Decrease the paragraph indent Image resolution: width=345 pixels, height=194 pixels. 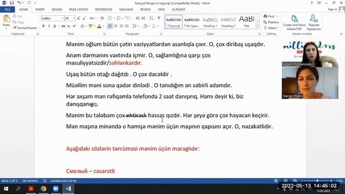(138, 18)
